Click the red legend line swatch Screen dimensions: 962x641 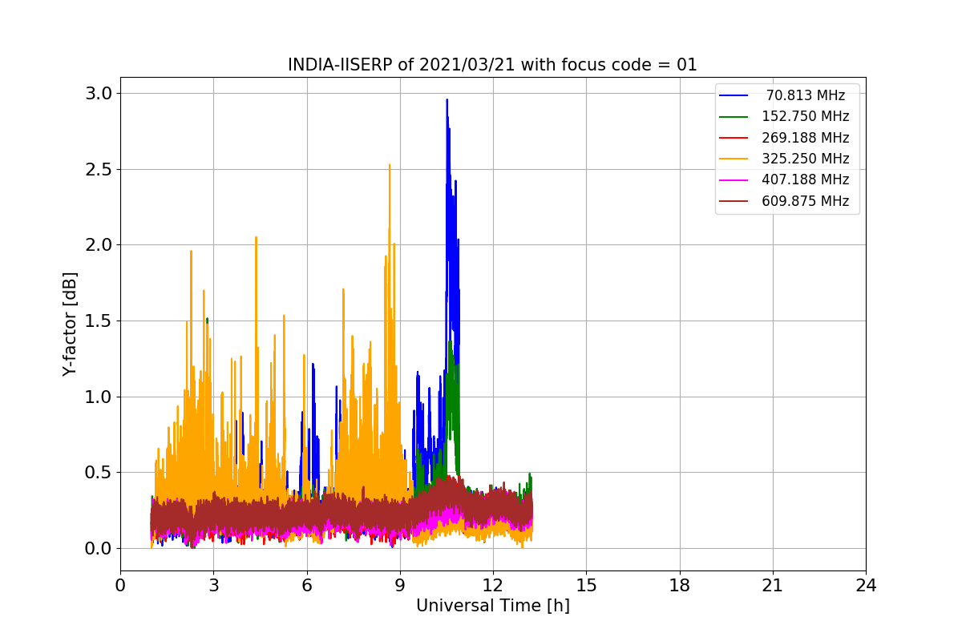pos(734,138)
